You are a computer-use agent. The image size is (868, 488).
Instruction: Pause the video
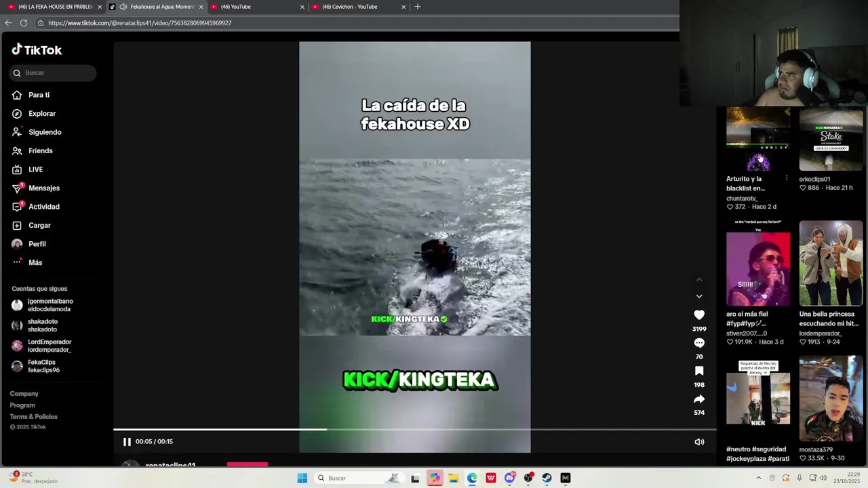coord(127,442)
